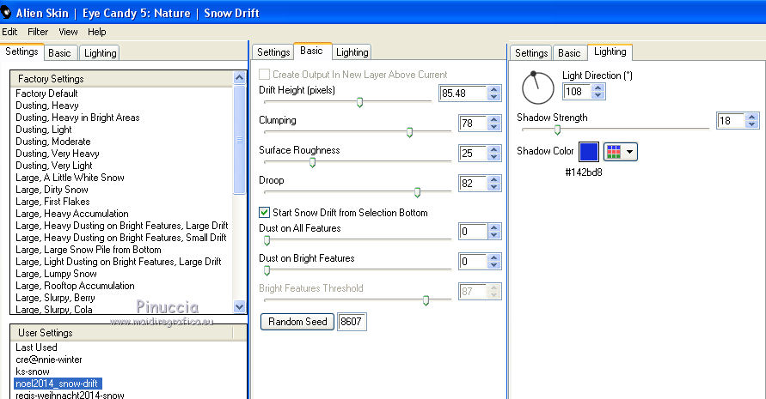Increase Dust on Bright Features value
The width and height of the screenshot is (766, 399).
tap(493, 257)
